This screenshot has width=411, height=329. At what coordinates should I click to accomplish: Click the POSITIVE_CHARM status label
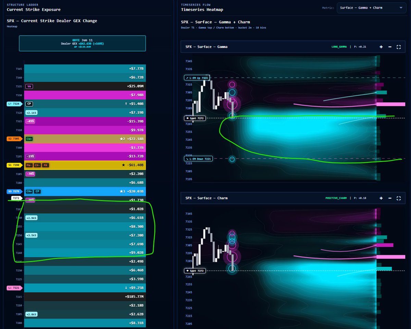[x=336, y=198]
